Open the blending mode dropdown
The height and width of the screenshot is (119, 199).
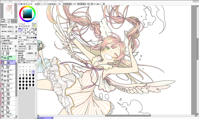(x=12, y=36)
